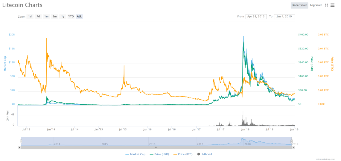Screen dimensions: 341x161
Task: Click the 0.01 BTC axis label
Action: coord(323,90)
